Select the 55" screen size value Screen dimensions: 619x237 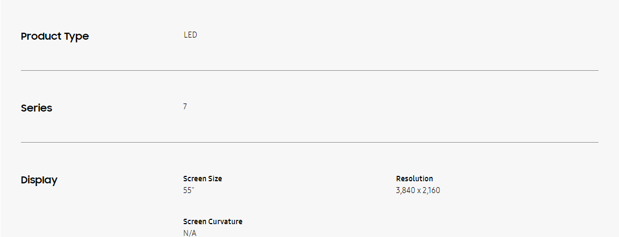point(188,190)
